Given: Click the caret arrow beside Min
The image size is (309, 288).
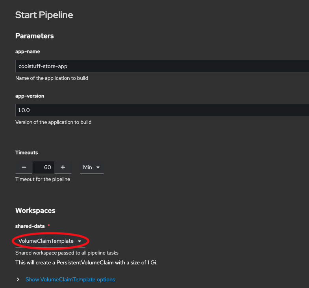Looking at the screenshot, I should 98,168.
